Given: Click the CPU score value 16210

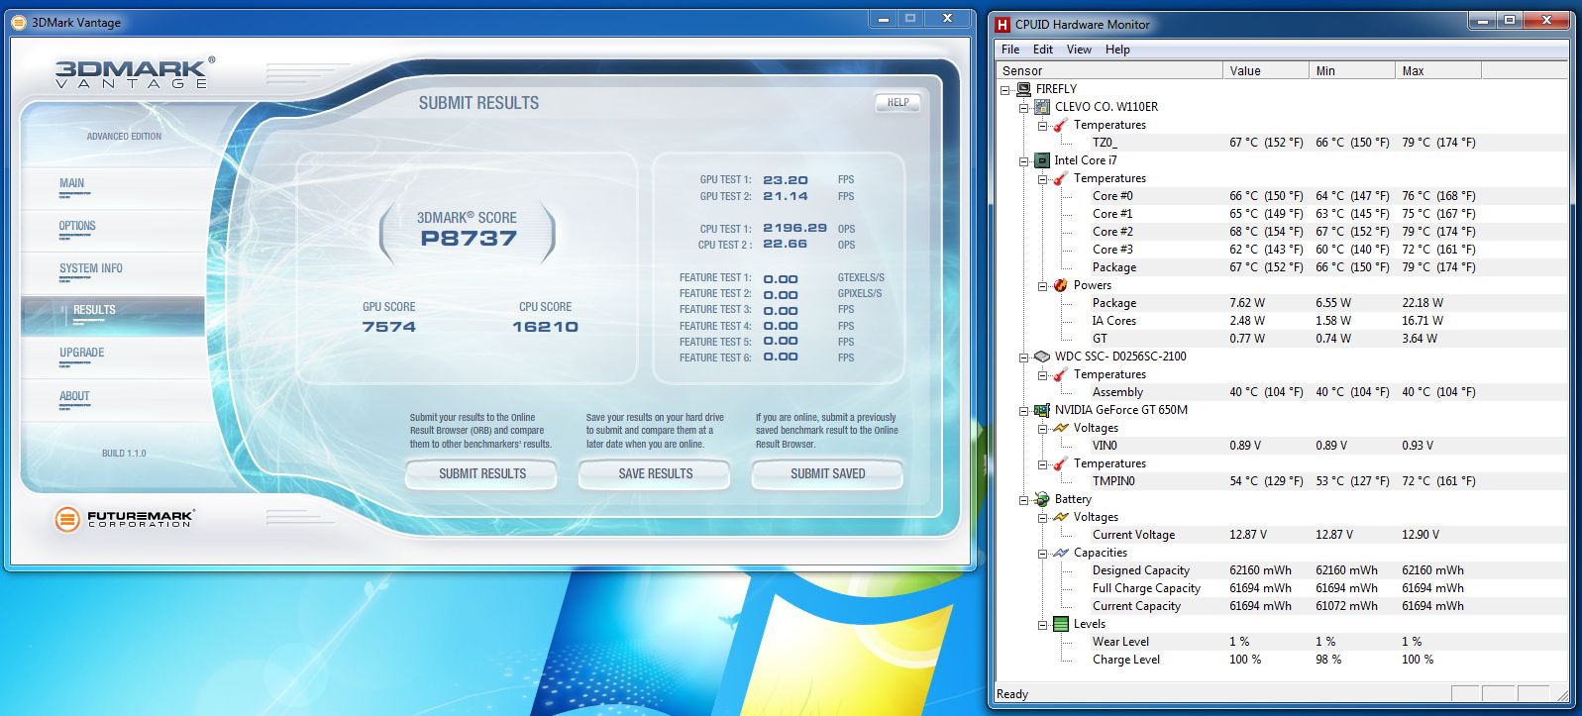Looking at the screenshot, I should [545, 327].
